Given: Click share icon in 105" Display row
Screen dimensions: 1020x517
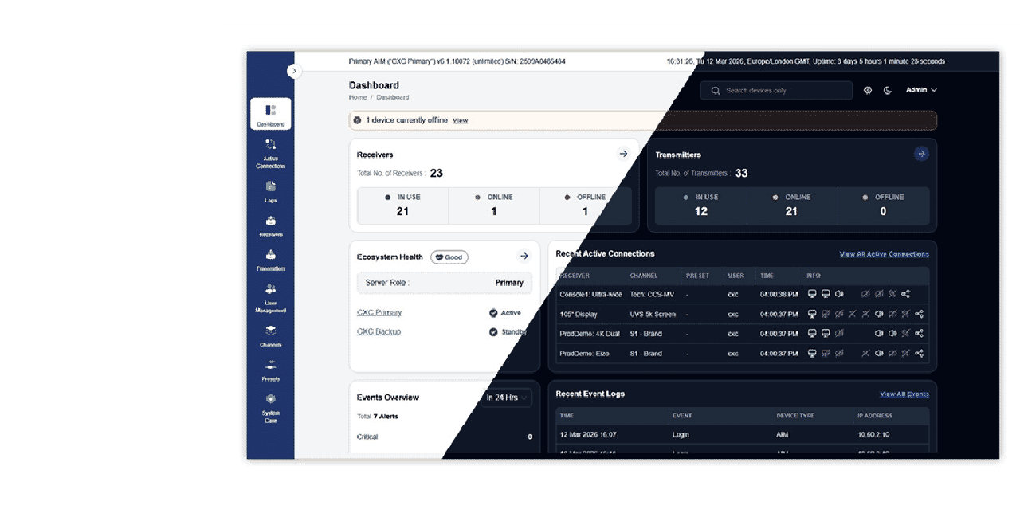Looking at the screenshot, I should point(919,314).
